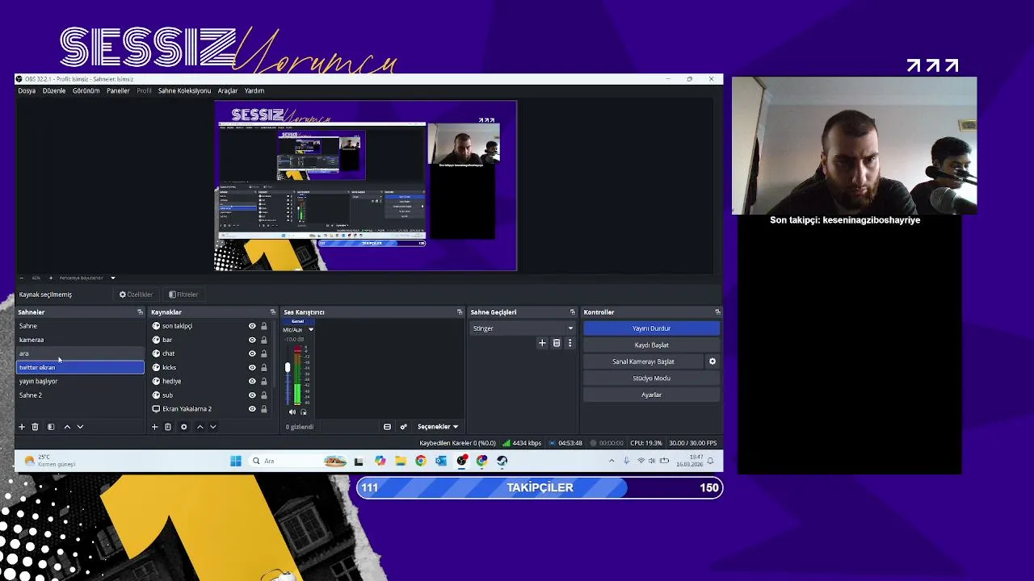Show hidden system tray icons chevron
The height and width of the screenshot is (581, 1034).
click(x=612, y=461)
